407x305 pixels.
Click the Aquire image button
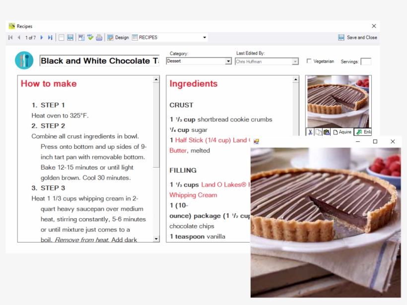[x=342, y=131]
